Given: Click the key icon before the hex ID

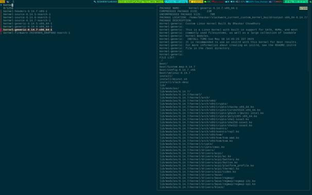Looking at the screenshot, I should click(x=95, y=2).
